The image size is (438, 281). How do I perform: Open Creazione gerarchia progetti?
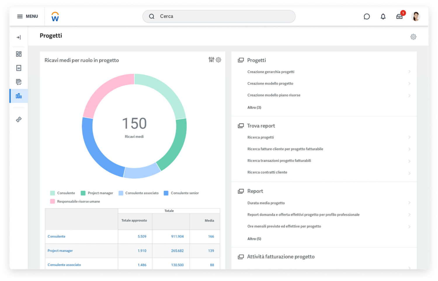click(x=271, y=72)
